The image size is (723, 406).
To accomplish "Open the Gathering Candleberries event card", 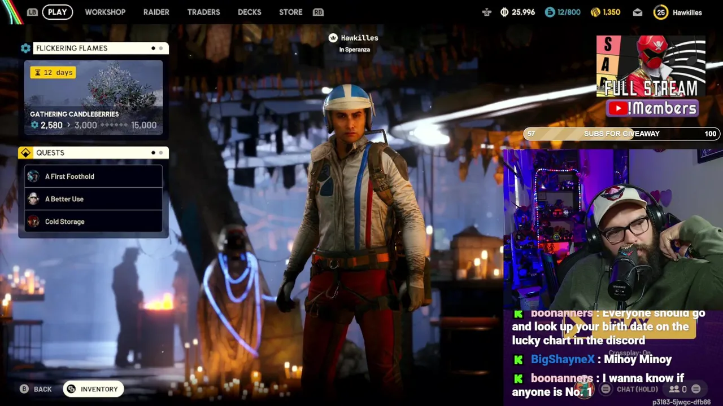I will click(93, 98).
